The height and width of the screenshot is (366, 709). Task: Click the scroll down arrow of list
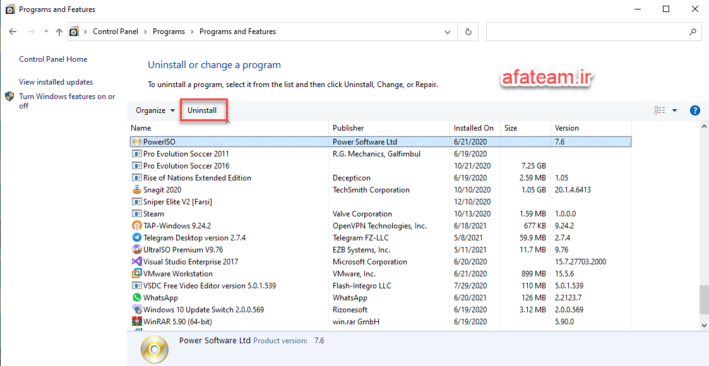704,326
